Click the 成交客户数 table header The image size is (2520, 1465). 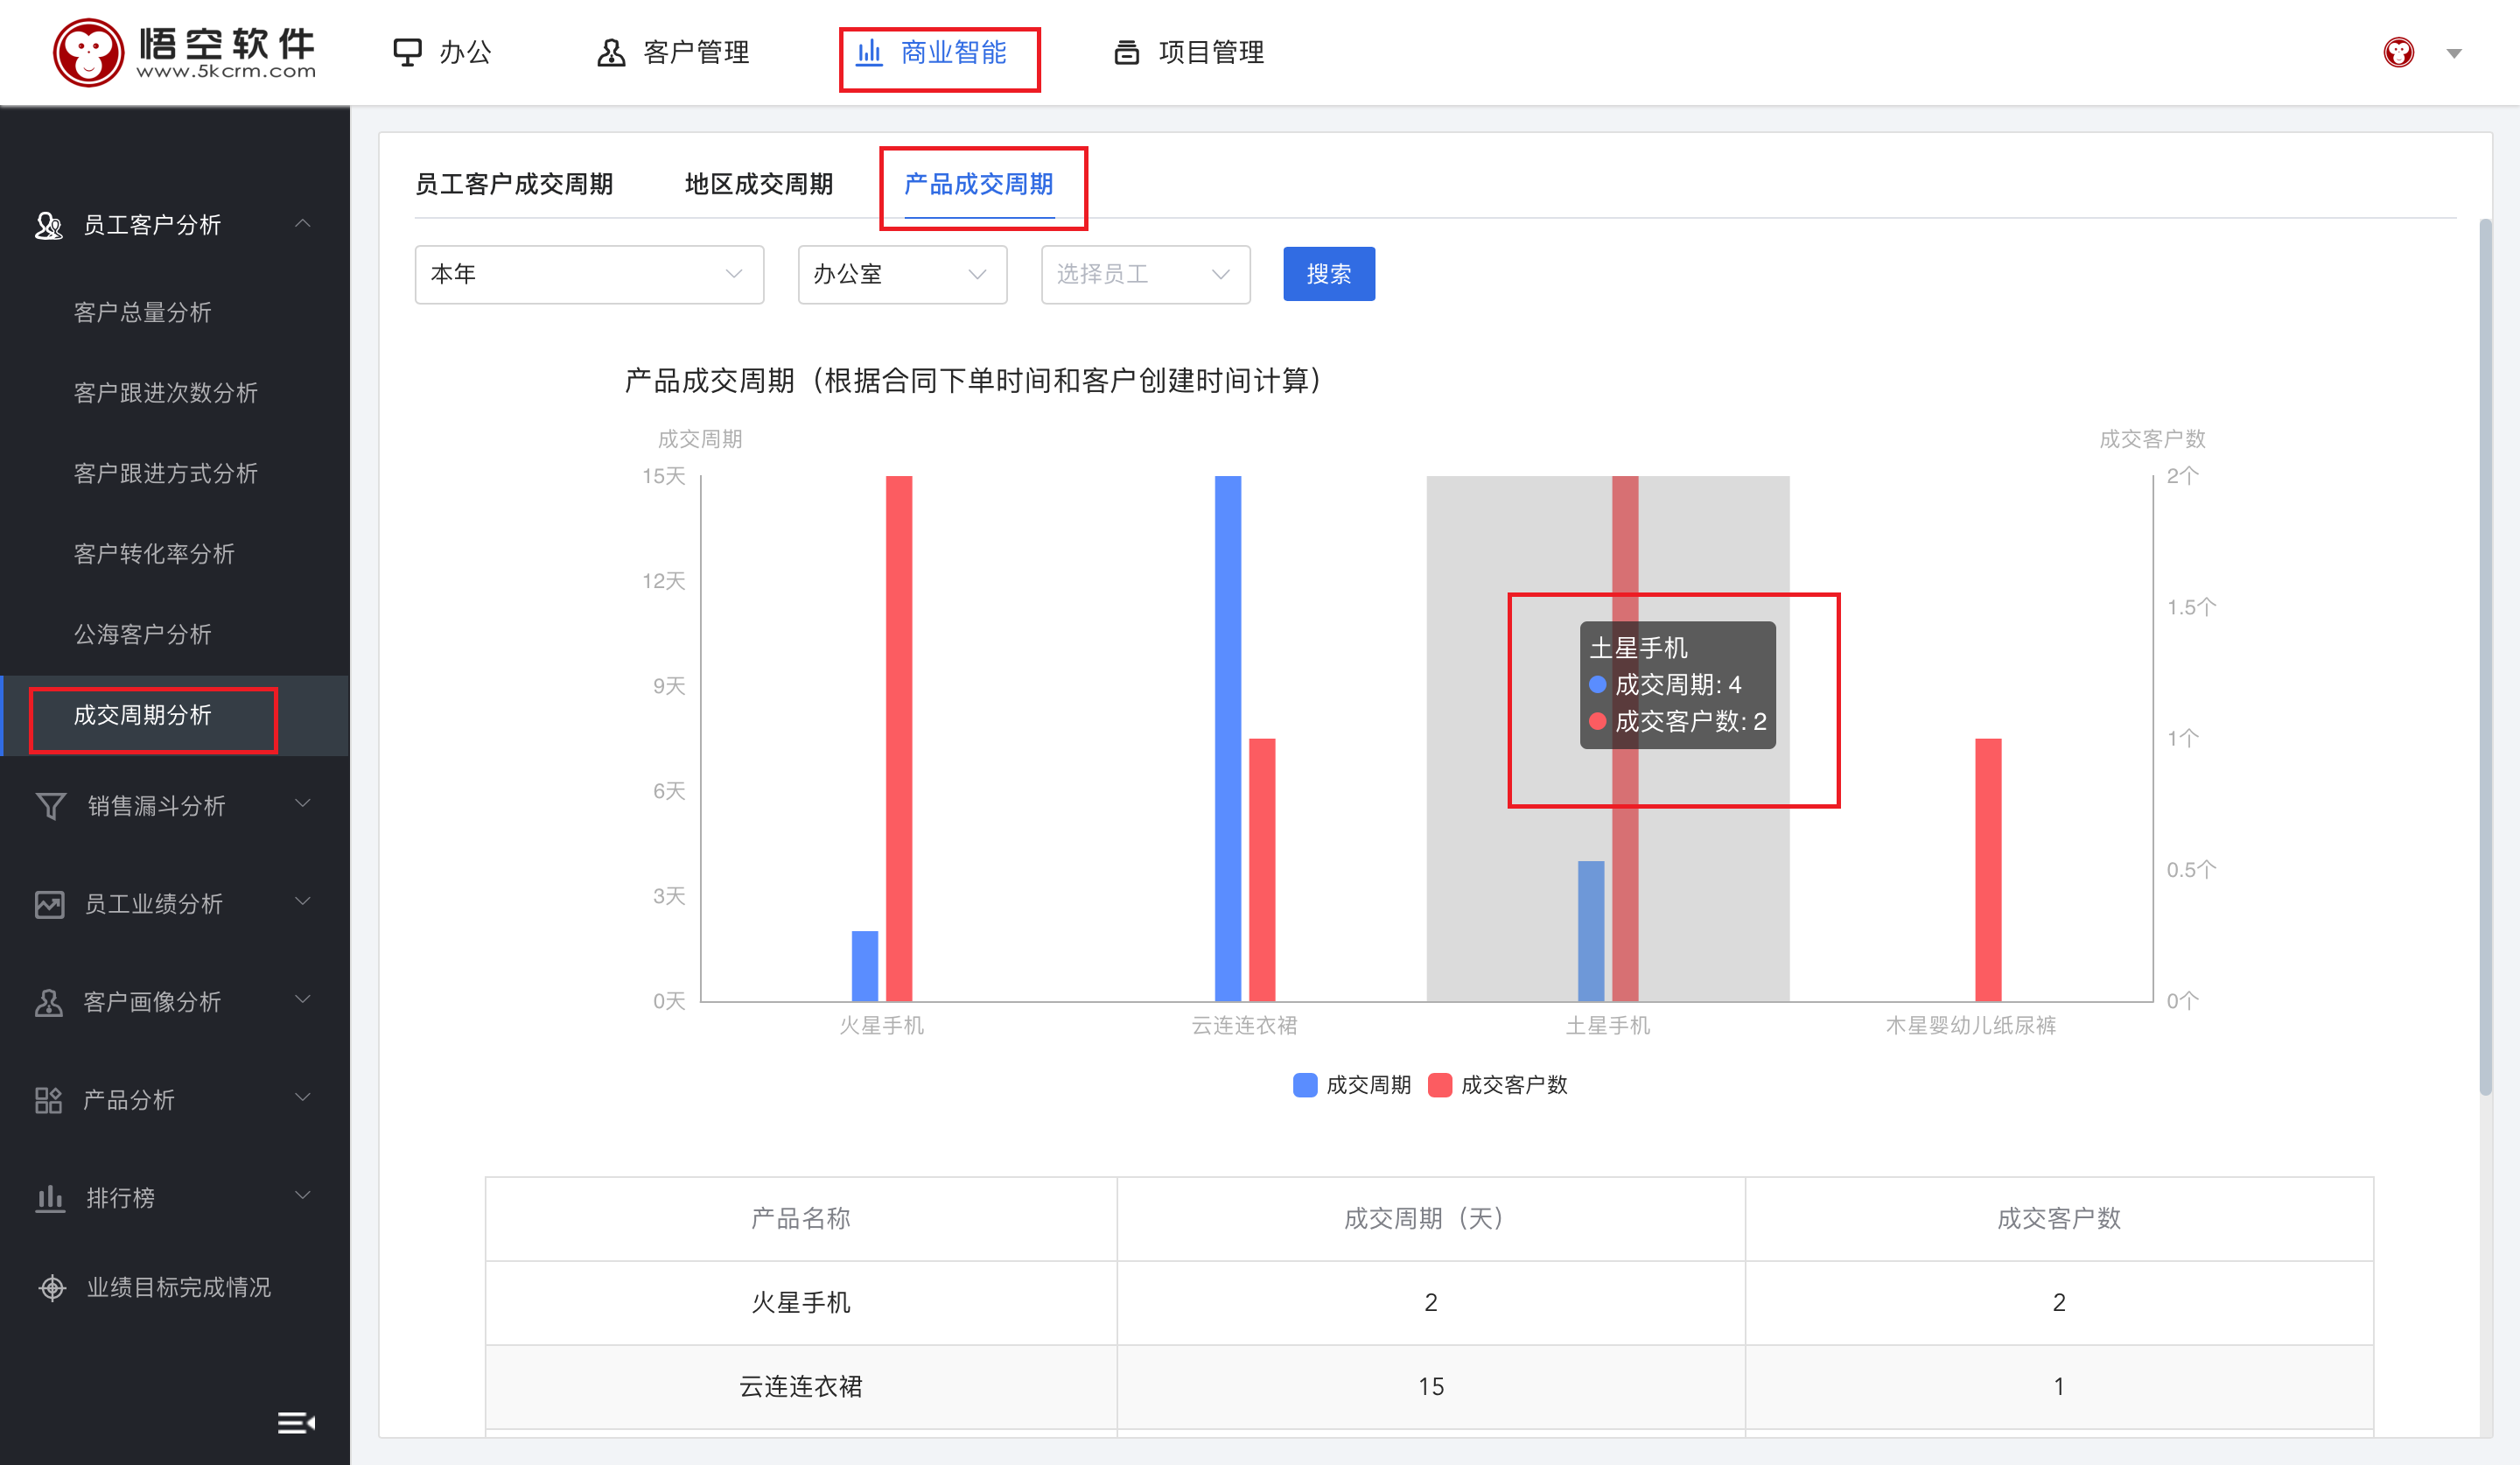tap(2059, 1218)
